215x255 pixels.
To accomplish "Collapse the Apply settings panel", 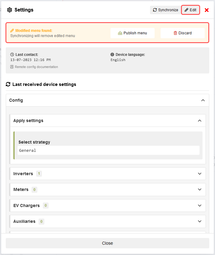I will tap(200, 121).
